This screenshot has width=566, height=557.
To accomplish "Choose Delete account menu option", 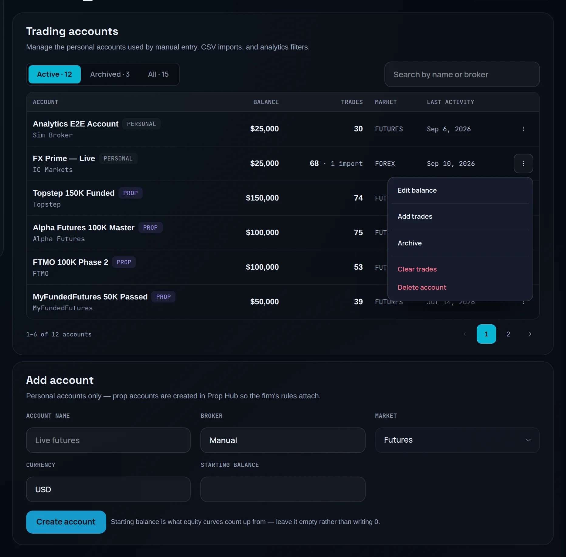I will coord(460,287).
